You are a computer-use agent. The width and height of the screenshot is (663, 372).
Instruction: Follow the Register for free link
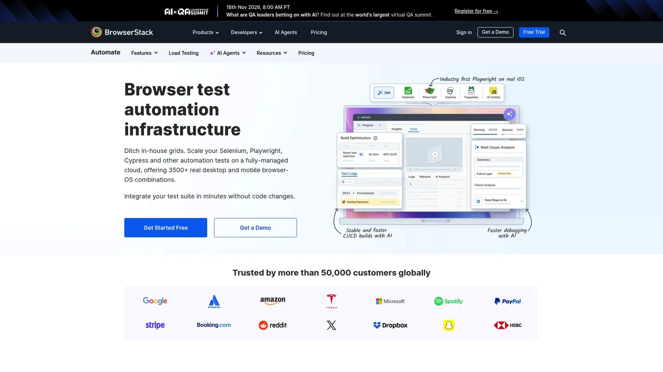(476, 11)
